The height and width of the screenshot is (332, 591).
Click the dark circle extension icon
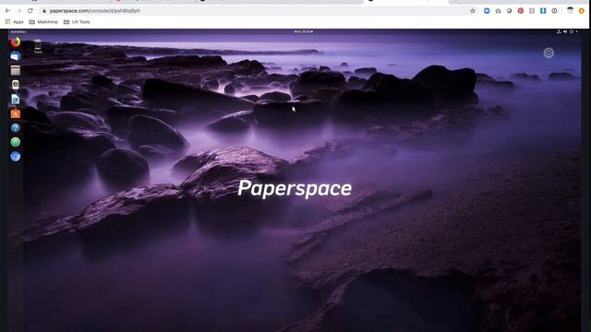pos(509,11)
